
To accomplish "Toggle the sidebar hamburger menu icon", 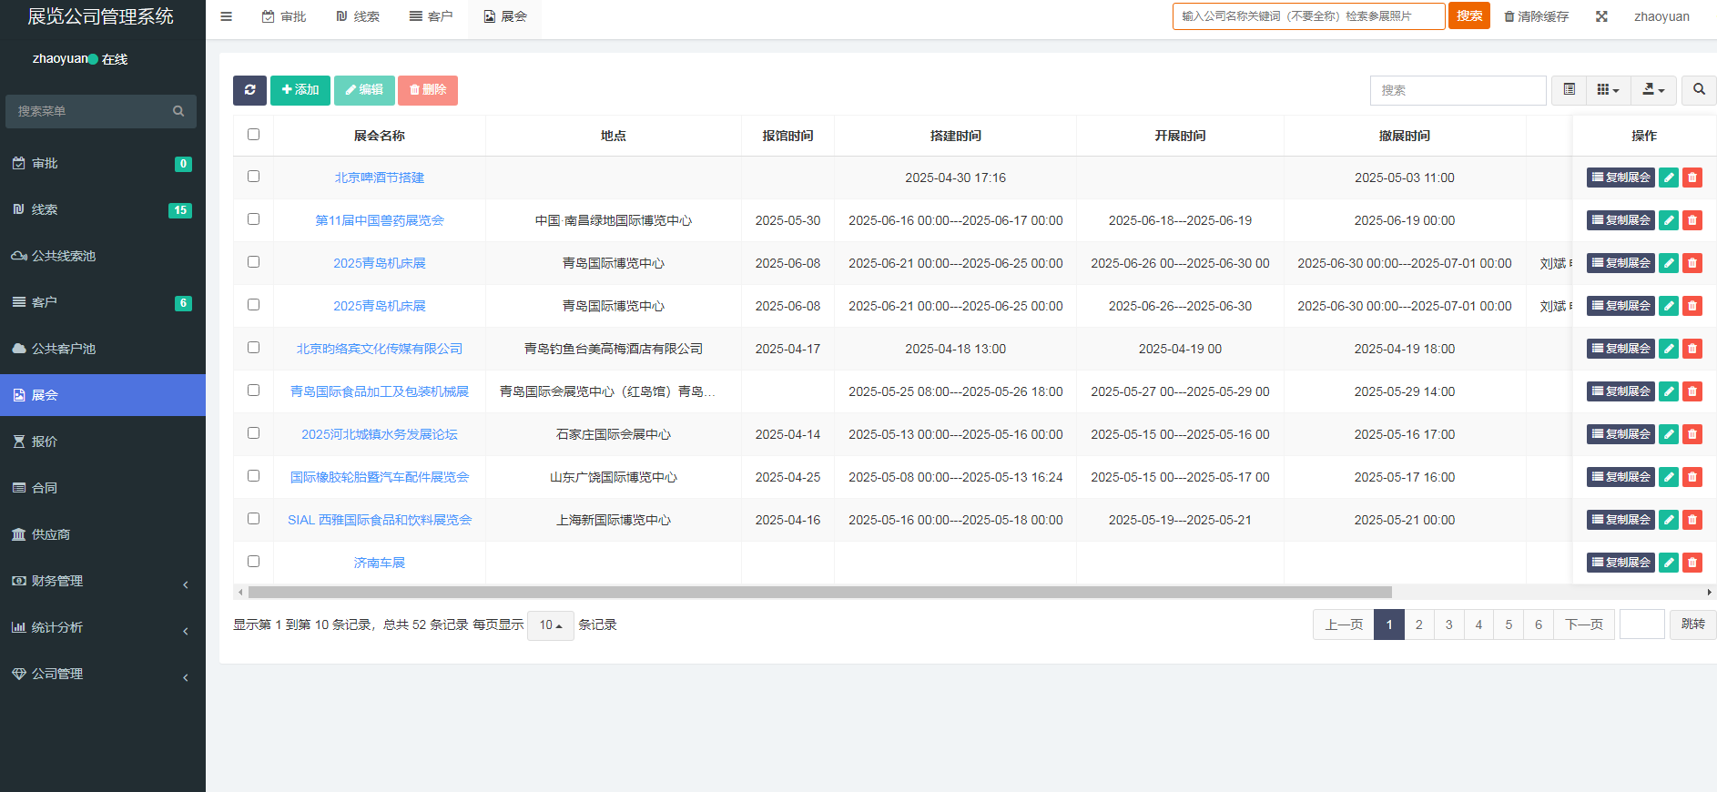I will [227, 16].
